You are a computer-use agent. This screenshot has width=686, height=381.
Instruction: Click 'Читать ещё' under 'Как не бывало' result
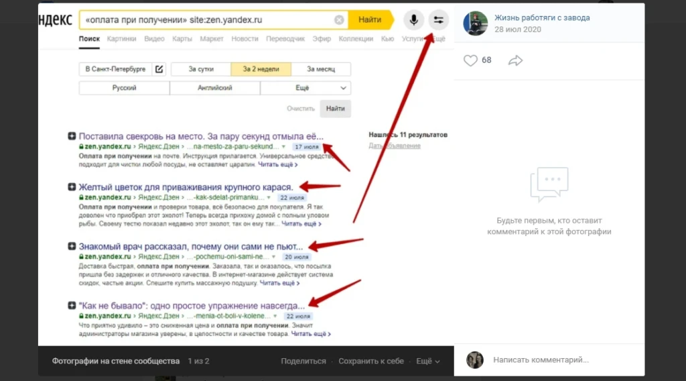[311, 333]
